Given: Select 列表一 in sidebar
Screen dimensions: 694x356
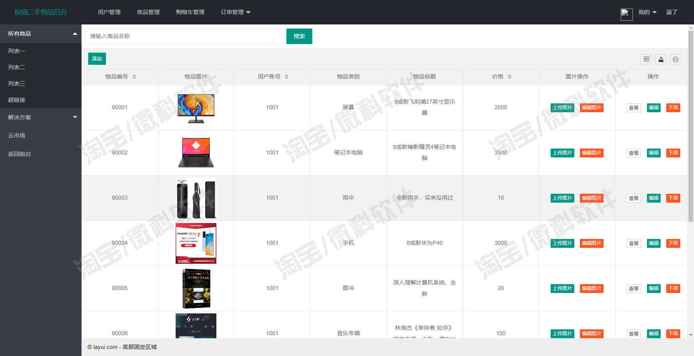Looking at the screenshot, I should pyautogui.click(x=41, y=51).
